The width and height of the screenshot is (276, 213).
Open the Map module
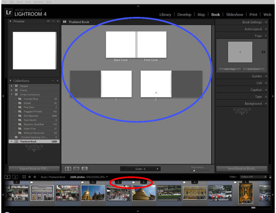click(x=201, y=15)
